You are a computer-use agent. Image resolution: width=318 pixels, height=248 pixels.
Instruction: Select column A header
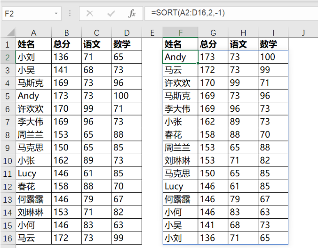click(34, 33)
